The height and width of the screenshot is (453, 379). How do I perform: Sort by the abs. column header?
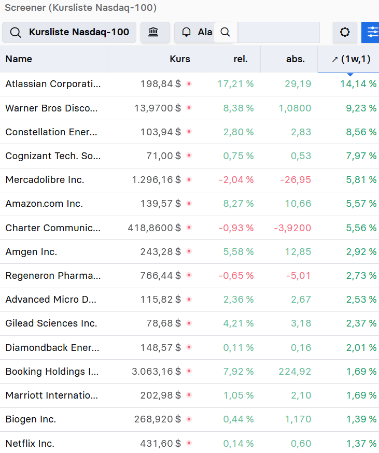tap(296, 59)
